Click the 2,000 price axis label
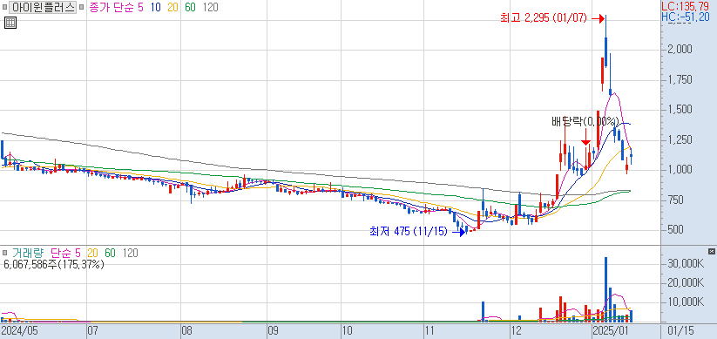The image size is (717, 339). pyautogui.click(x=680, y=50)
